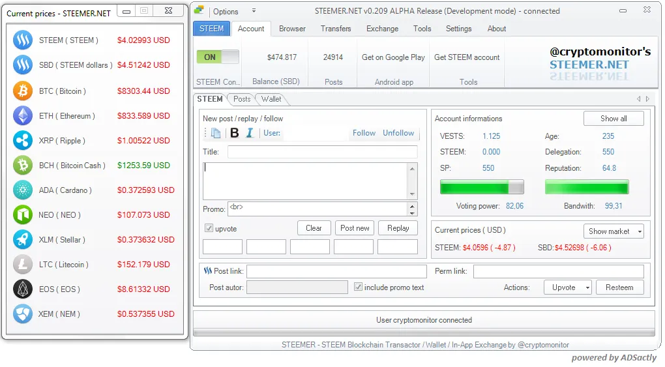Click the STEEM coin icon in price list
665x367 pixels.
pos(23,40)
